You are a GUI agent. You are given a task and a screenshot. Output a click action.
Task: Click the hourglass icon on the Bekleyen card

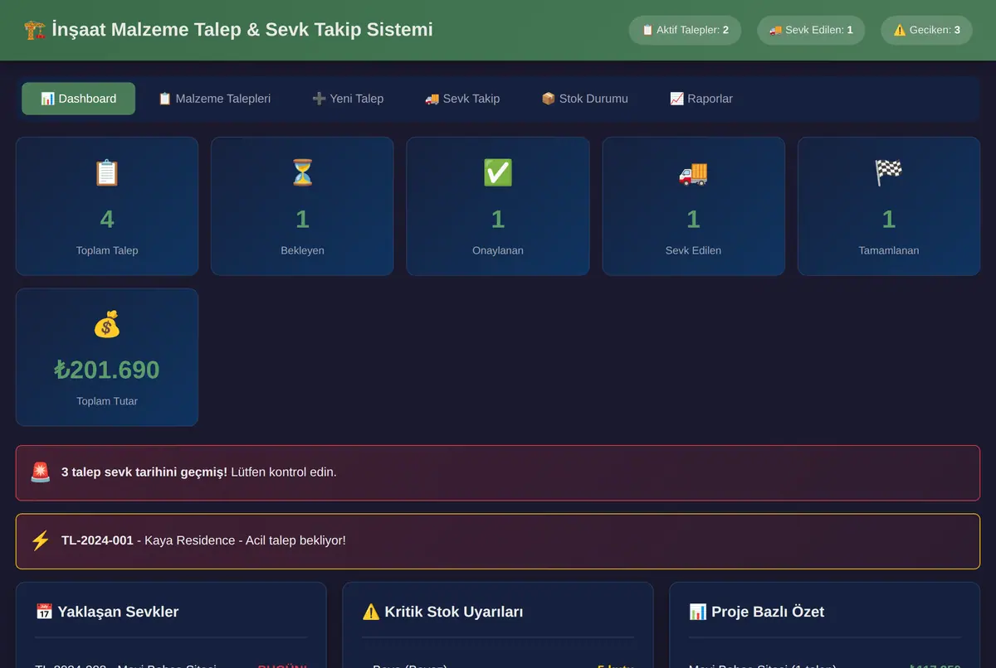pyautogui.click(x=302, y=172)
